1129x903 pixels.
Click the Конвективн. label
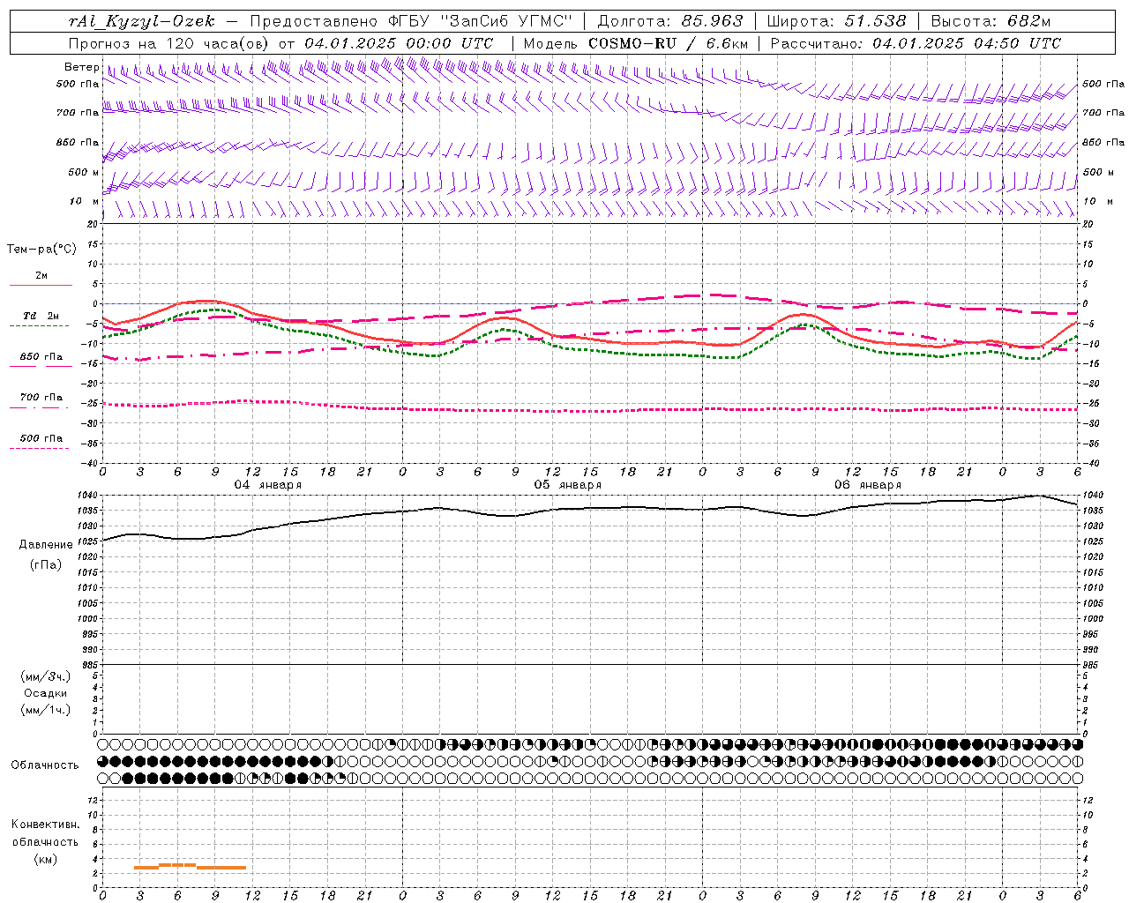[x=46, y=825]
